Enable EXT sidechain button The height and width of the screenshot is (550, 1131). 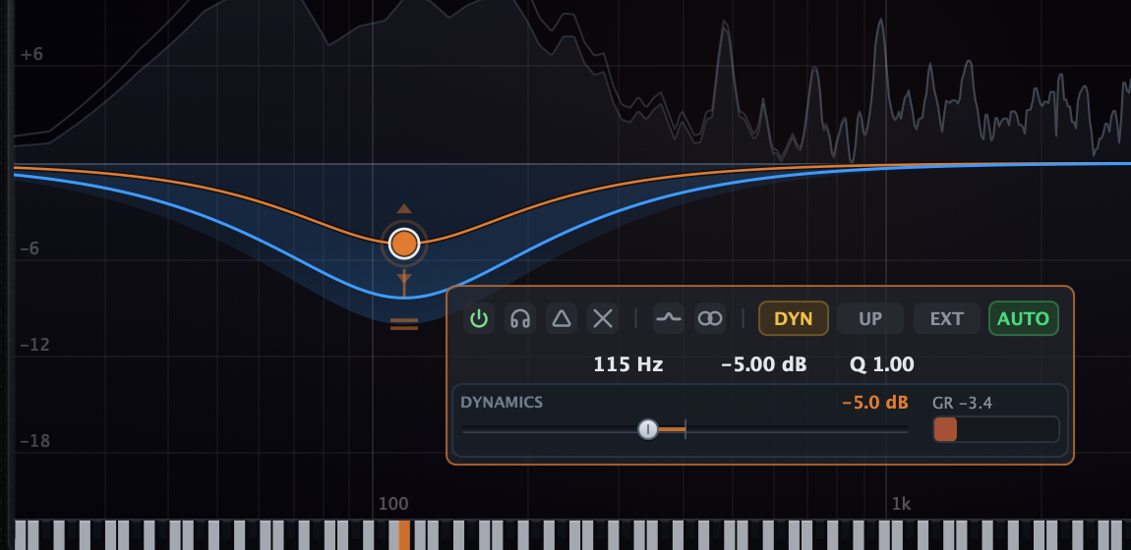[947, 318]
